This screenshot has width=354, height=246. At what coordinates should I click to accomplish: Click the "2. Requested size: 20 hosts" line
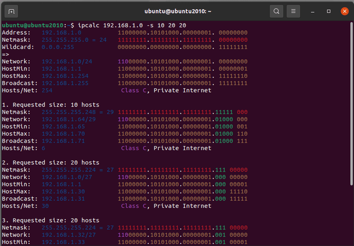[x=51, y=162]
